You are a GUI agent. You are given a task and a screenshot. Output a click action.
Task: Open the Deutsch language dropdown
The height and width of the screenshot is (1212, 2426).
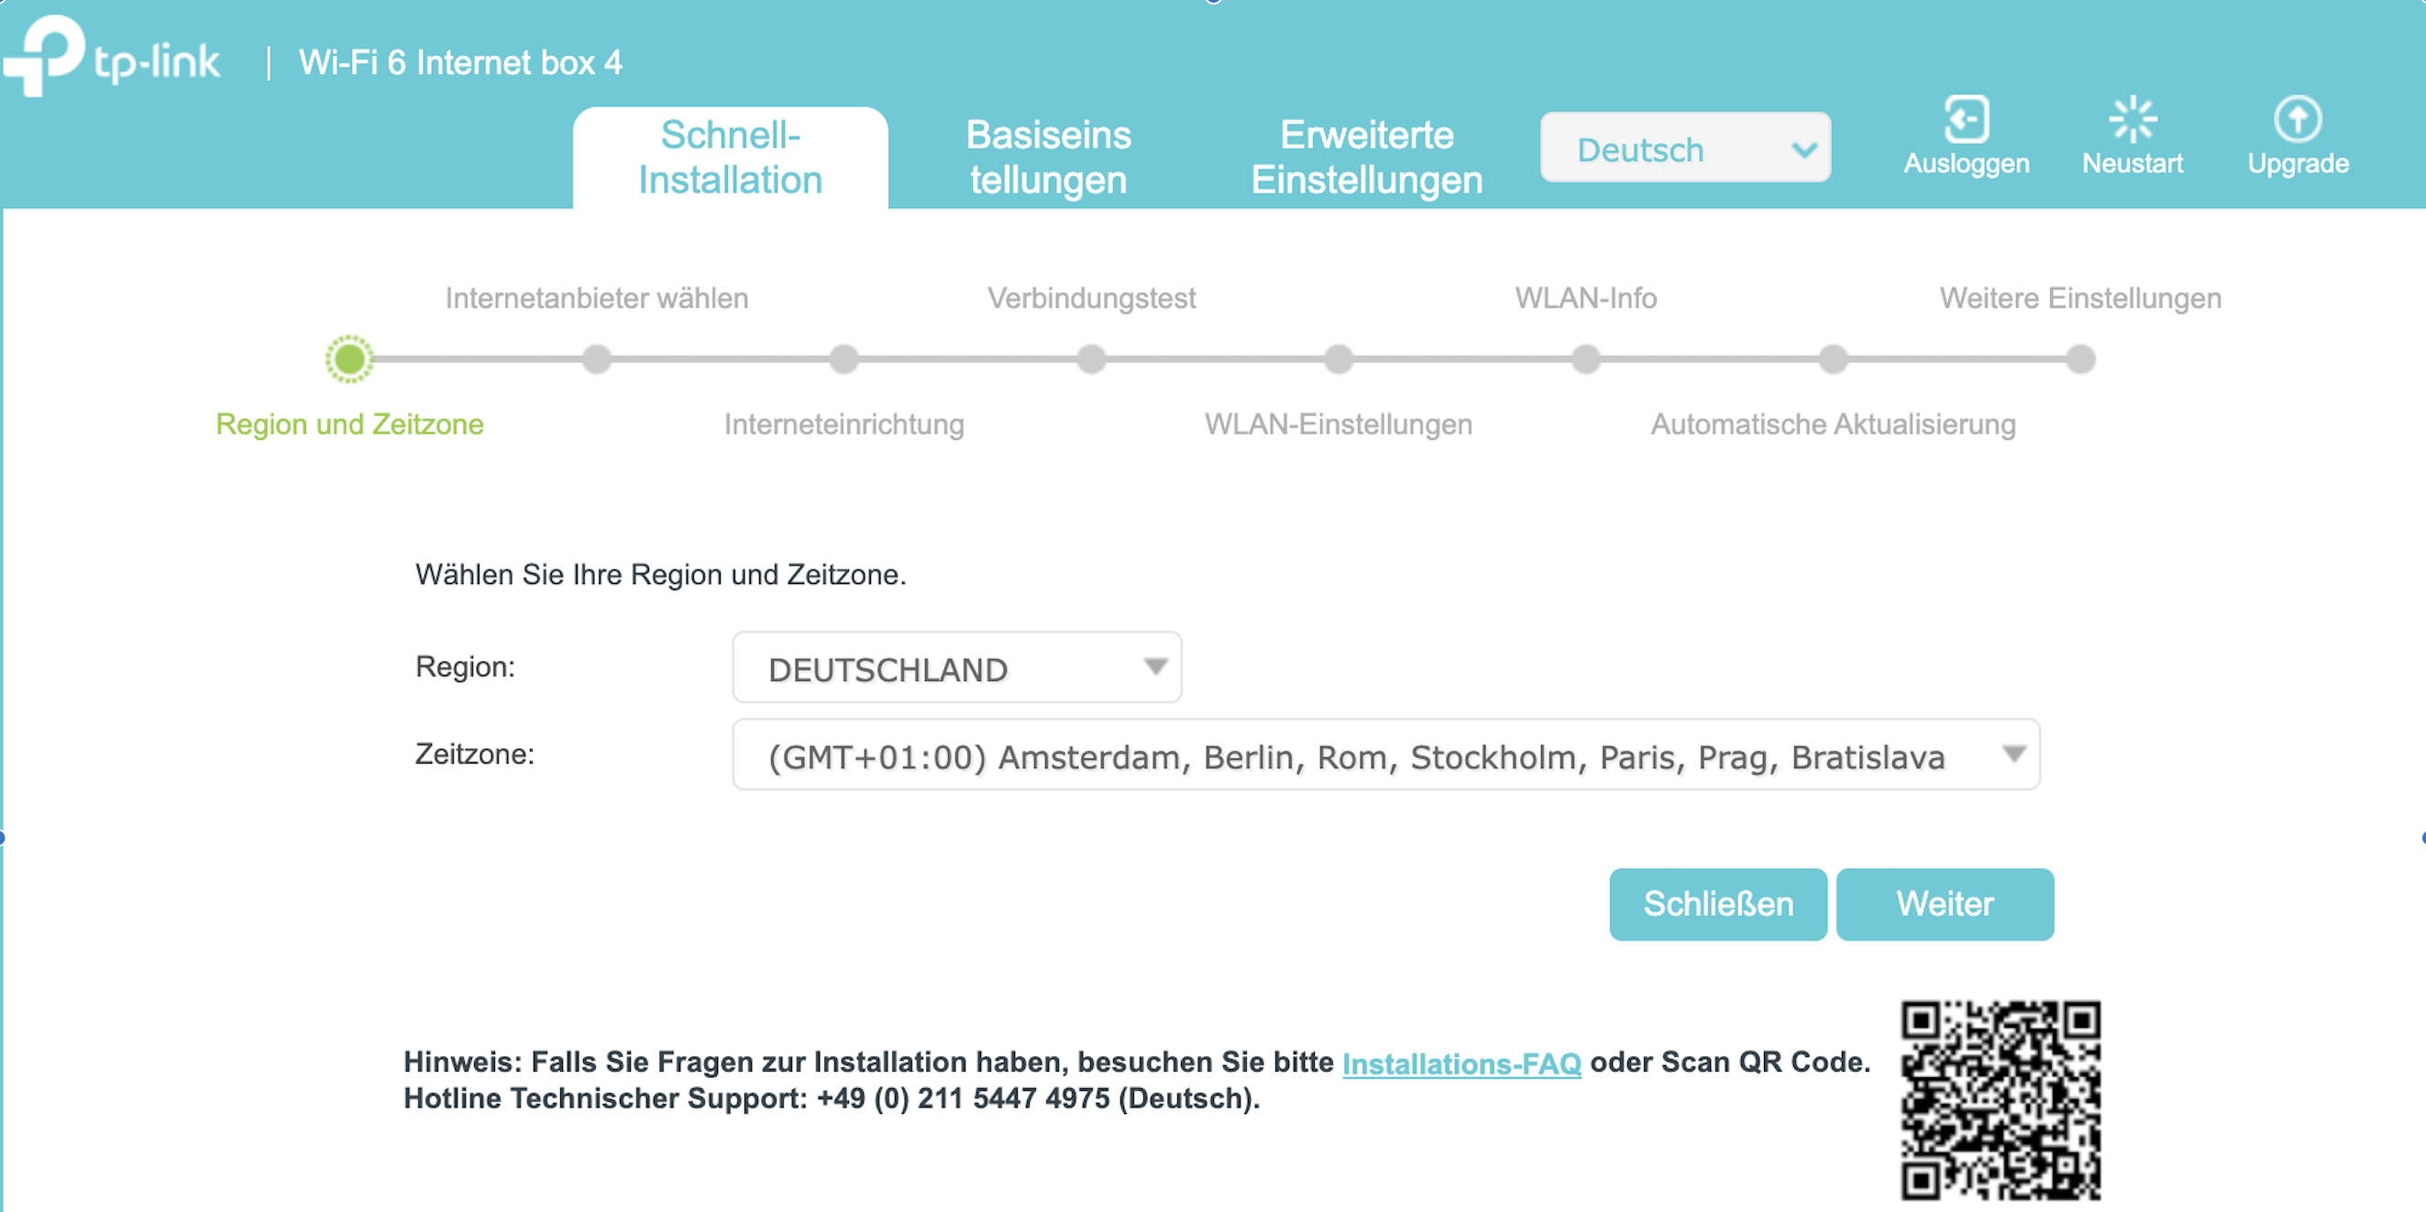click(x=1685, y=148)
